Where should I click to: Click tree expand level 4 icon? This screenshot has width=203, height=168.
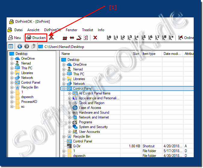pyautogui.click(x=136, y=37)
